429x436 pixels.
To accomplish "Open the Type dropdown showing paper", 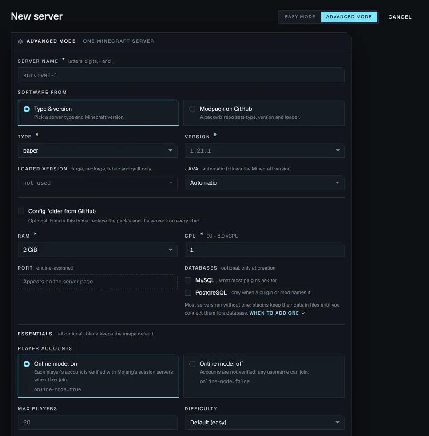I will (x=97, y=150).
